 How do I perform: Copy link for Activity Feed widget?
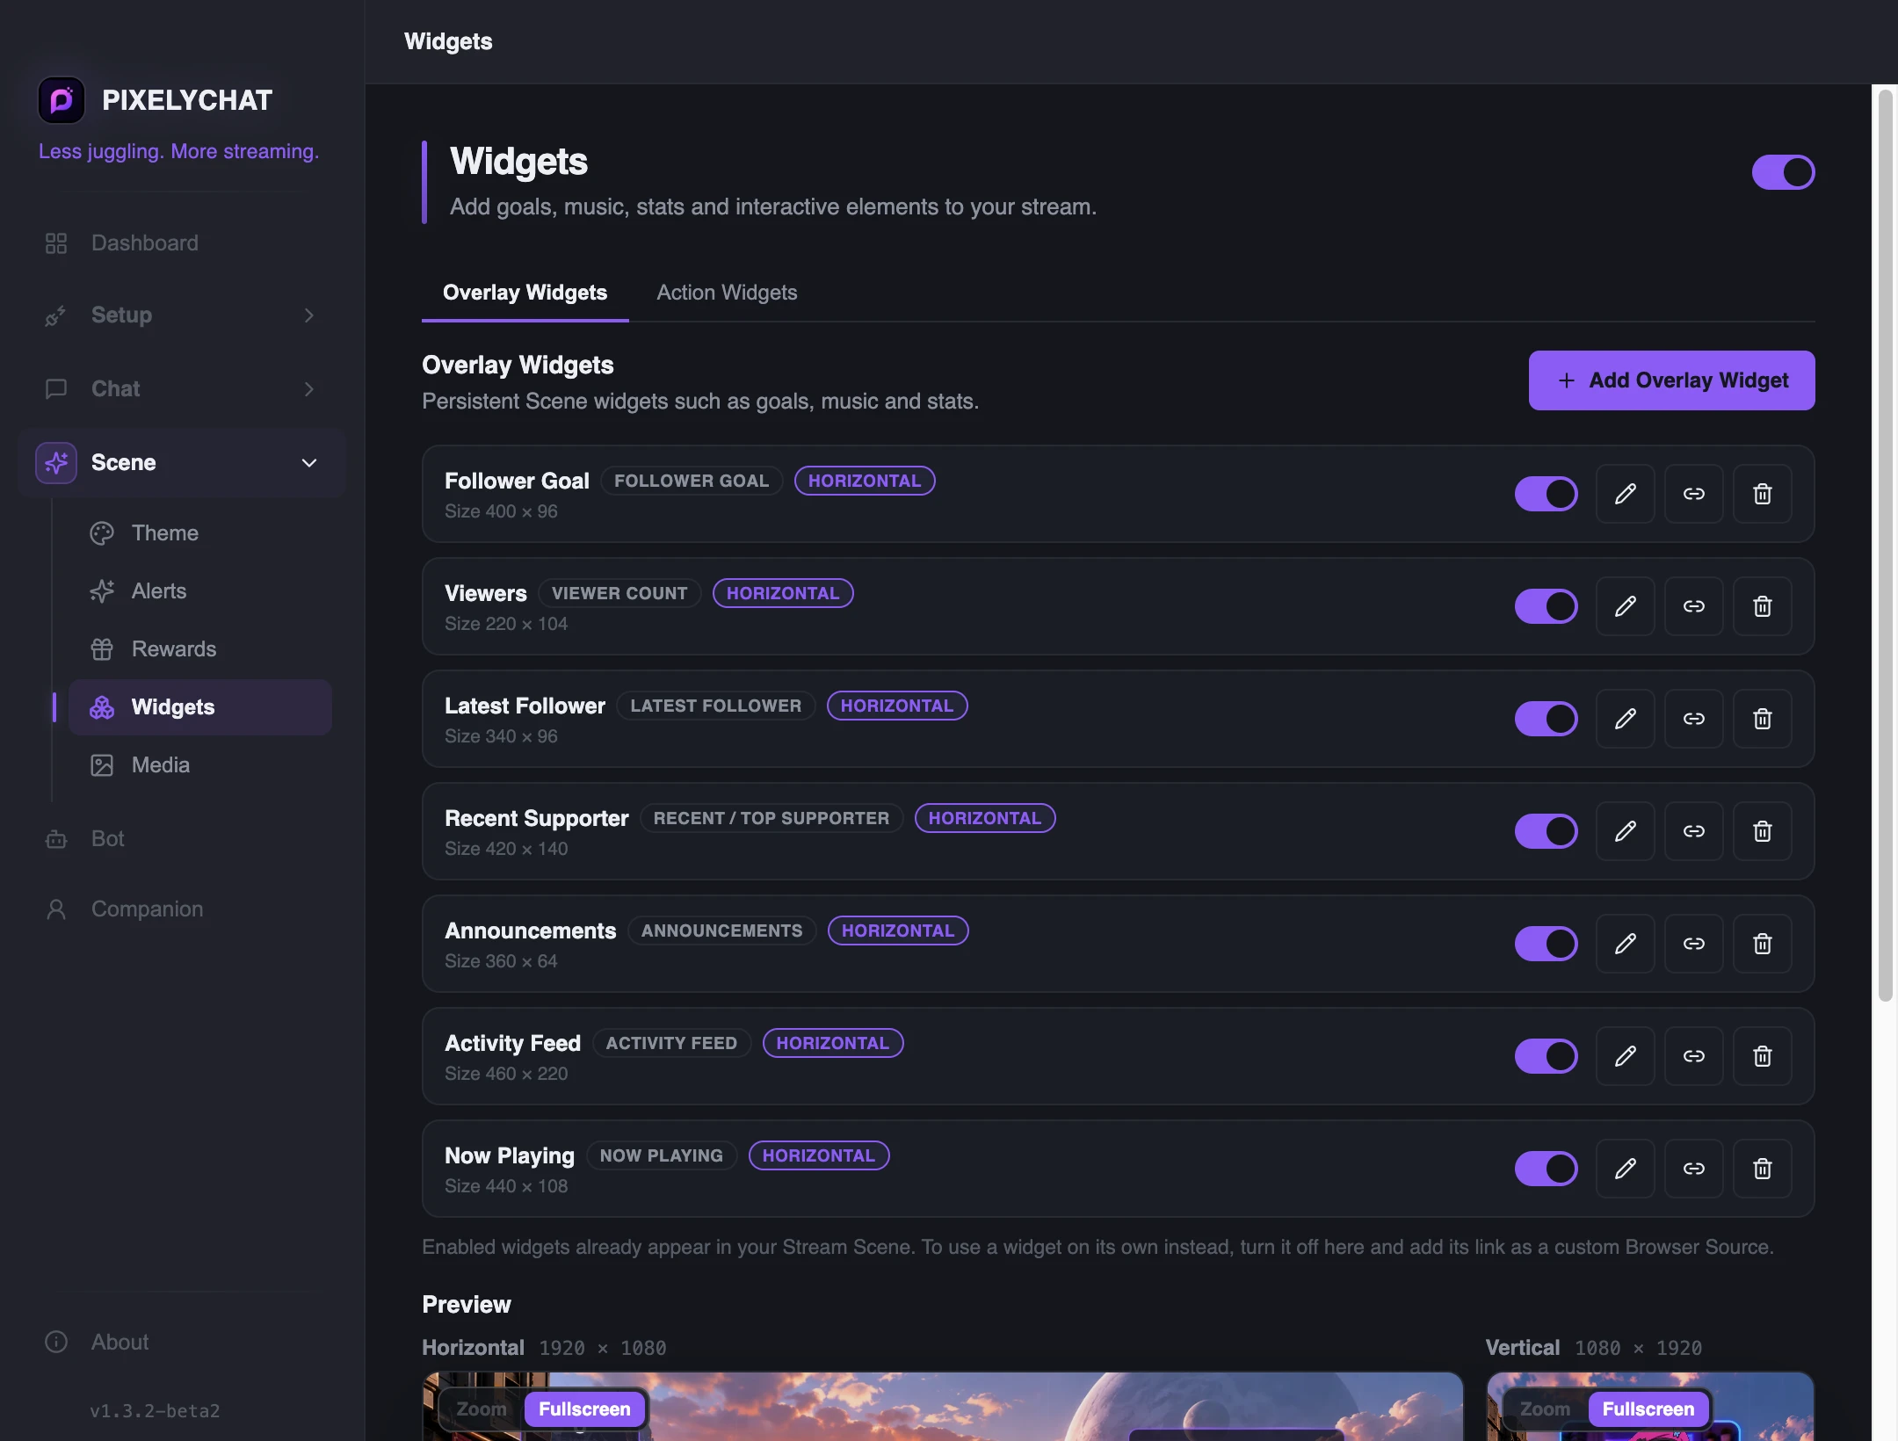click(1693, 1056)
